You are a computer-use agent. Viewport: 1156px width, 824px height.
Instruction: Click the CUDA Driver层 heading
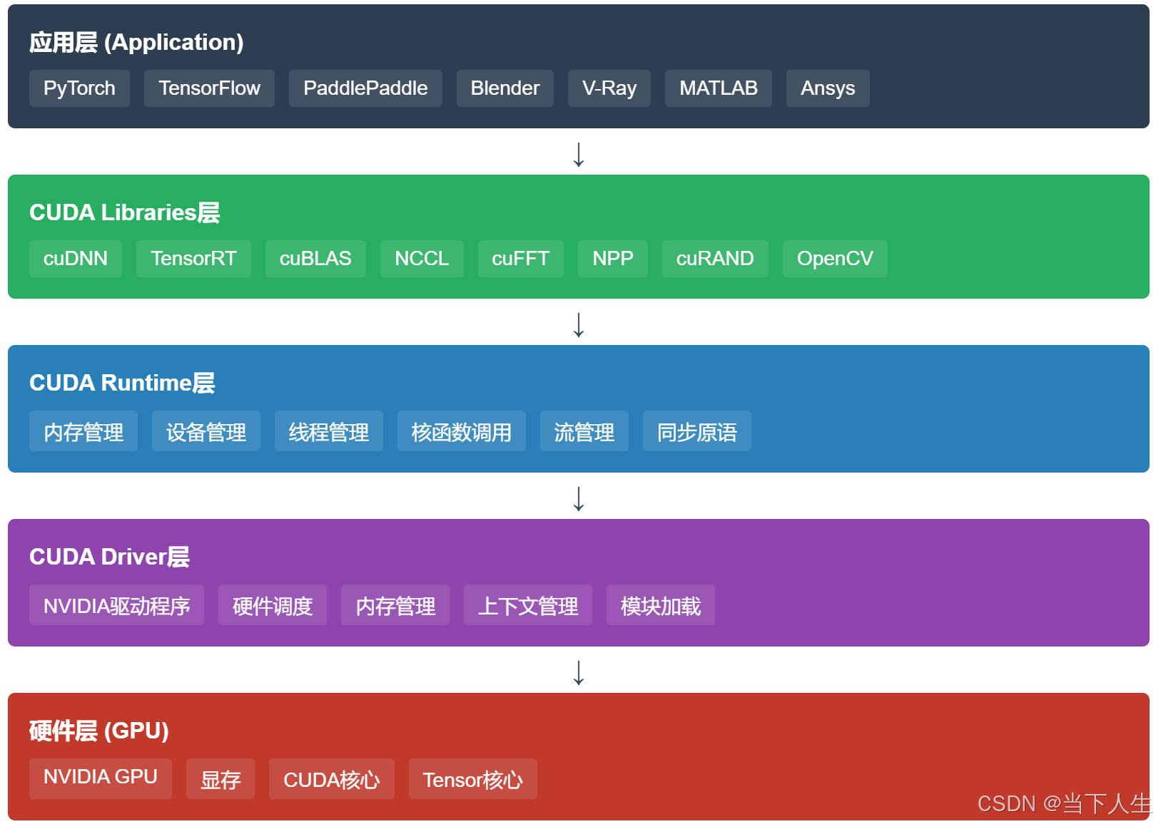pyautogui.click(x=109, y=557)
